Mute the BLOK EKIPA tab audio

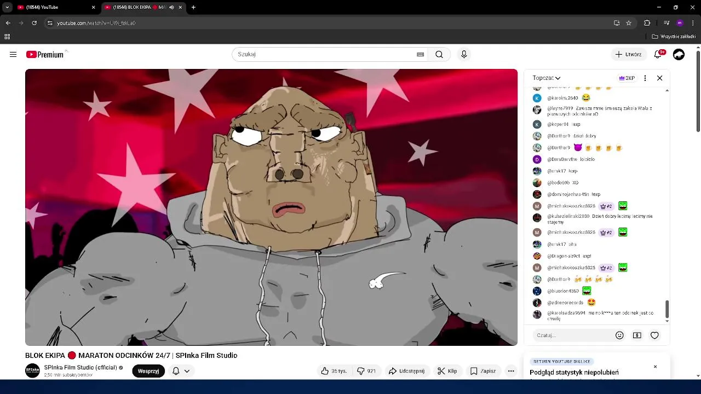(171, 7)
